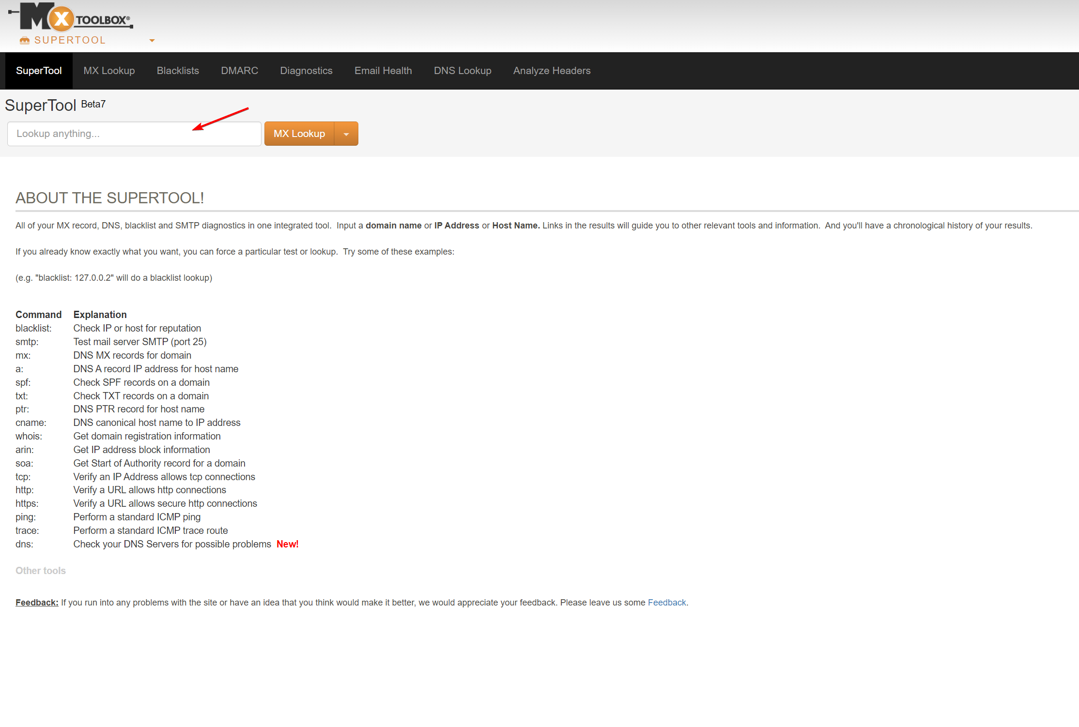Click the soa: command
This screenshot has height=727, width=1079.
click(x=25, y=463)
